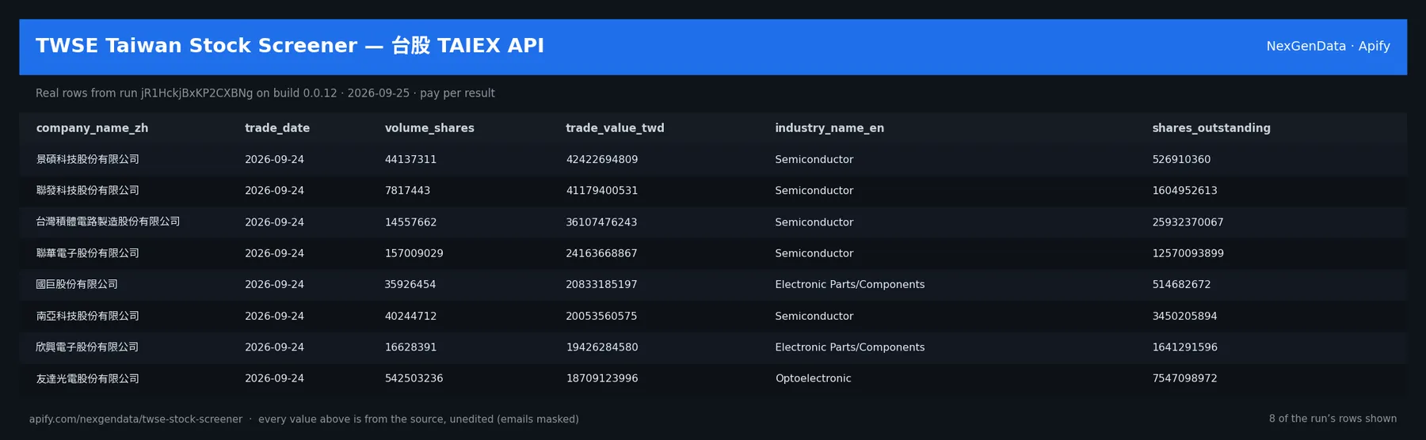Click NexGenData · Apify label in header
The height and width of the screenshot is (440, 1426).
1328,46
